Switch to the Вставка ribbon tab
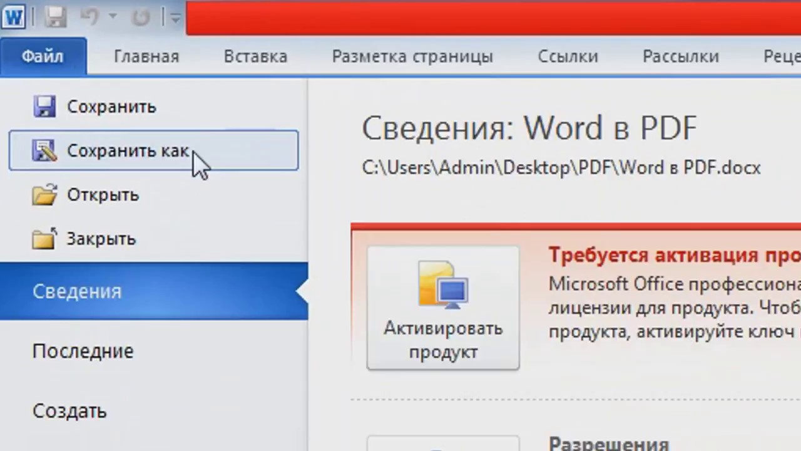Screen dimensions: 801x451 coord(255,56)
